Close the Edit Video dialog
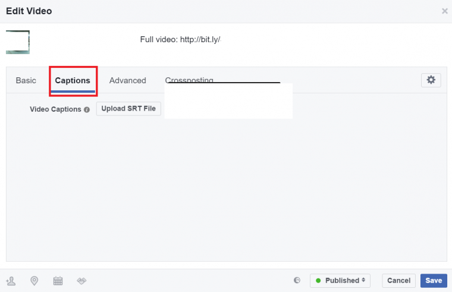The height and width of the screenshot is (292, 452). [445, 11]
